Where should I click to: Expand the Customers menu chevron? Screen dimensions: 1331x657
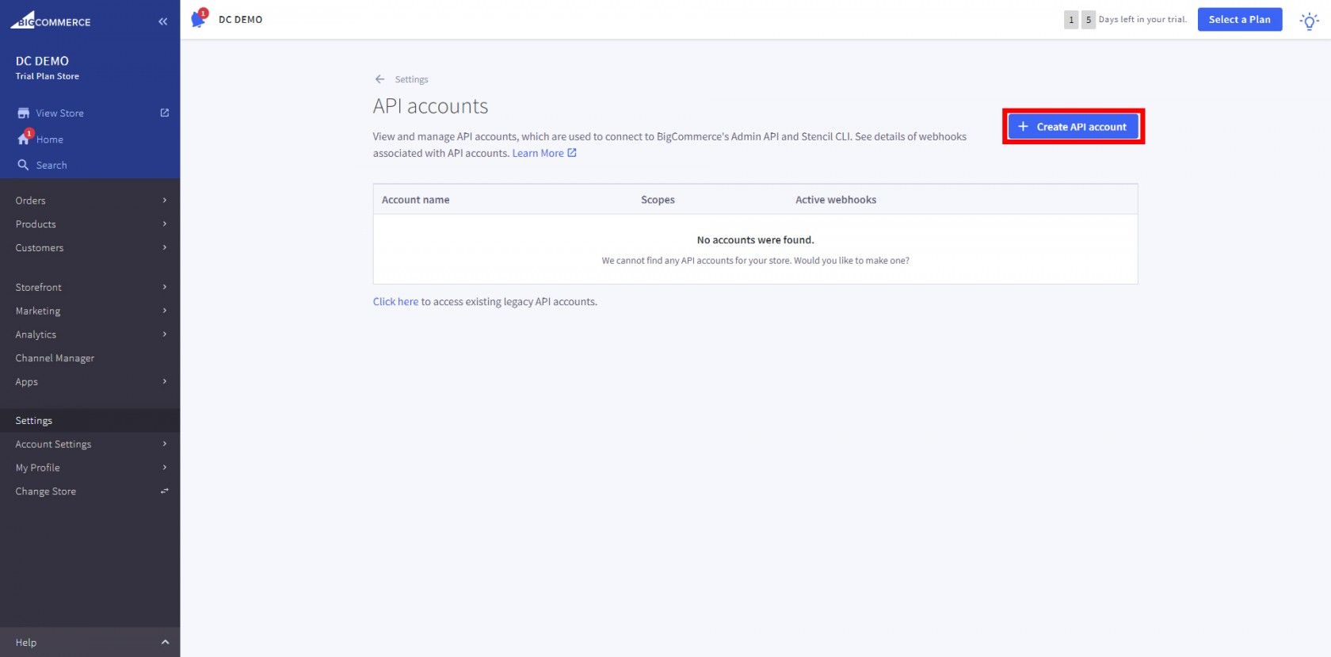coord(165,248)
